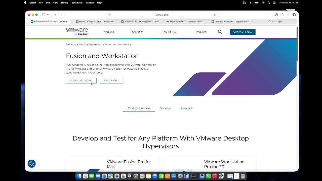
Task: Switch to the Compare tab
Action: click(x=165, y=108)
